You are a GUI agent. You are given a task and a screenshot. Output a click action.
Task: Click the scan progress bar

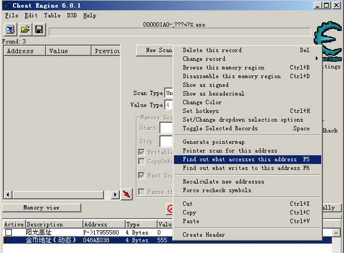tap(180, 32)
